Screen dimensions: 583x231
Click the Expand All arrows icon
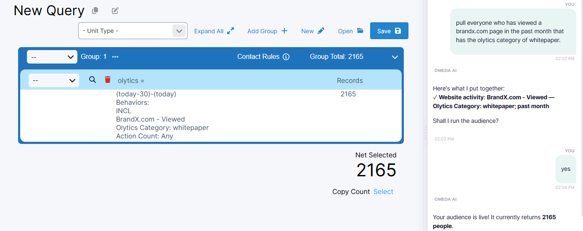pyautogui.click(x=231, y=31)
